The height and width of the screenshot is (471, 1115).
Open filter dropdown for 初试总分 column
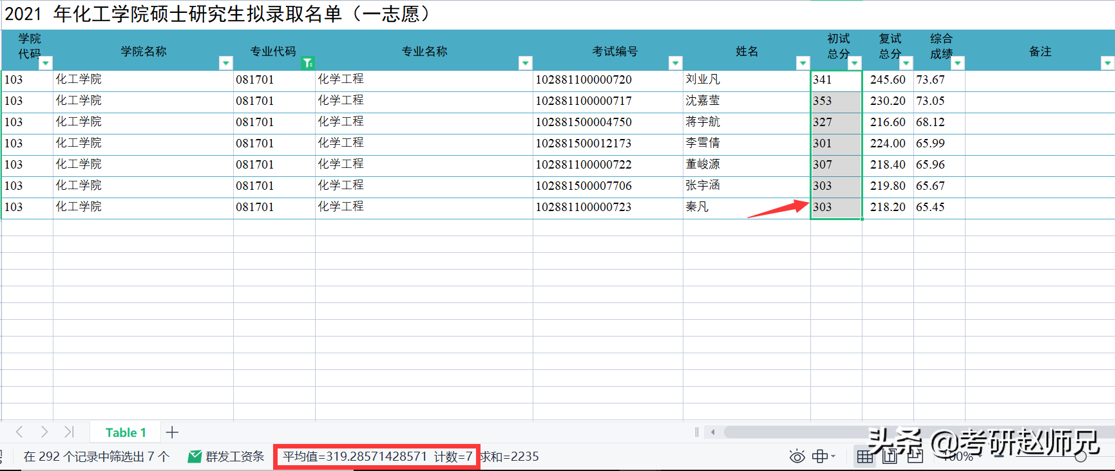[x=855, y=63]
